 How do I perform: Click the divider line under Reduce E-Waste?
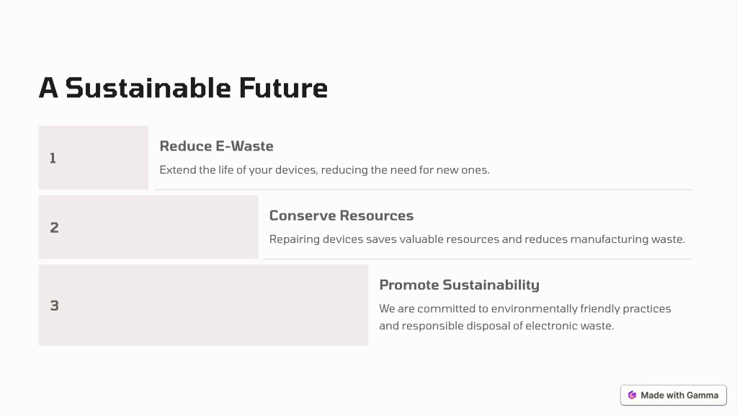click(423, 190)
